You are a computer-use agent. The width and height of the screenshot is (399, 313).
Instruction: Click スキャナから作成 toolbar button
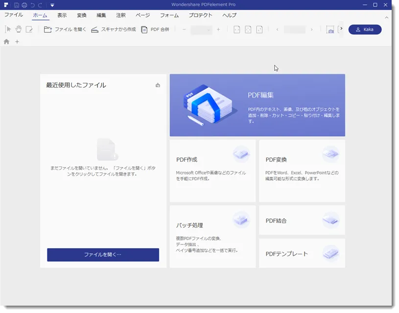coord(114,29)
